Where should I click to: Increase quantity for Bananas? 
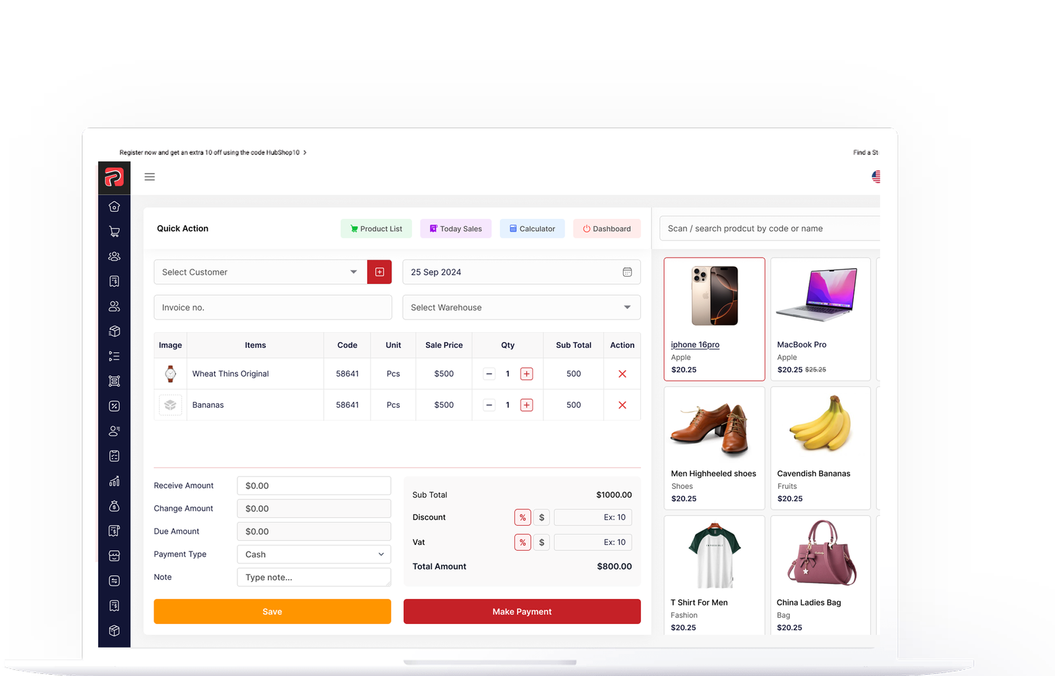tap(526, 405)
